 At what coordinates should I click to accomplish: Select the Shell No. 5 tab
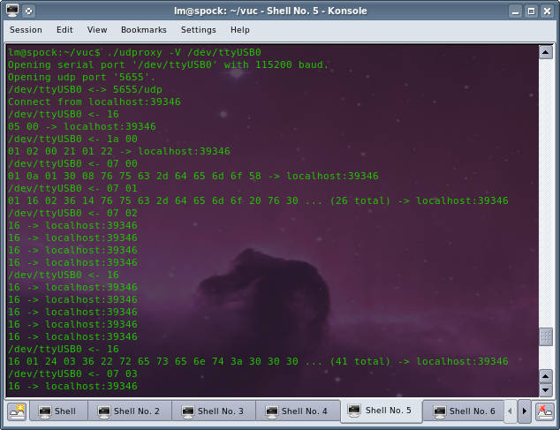(382, 411)
